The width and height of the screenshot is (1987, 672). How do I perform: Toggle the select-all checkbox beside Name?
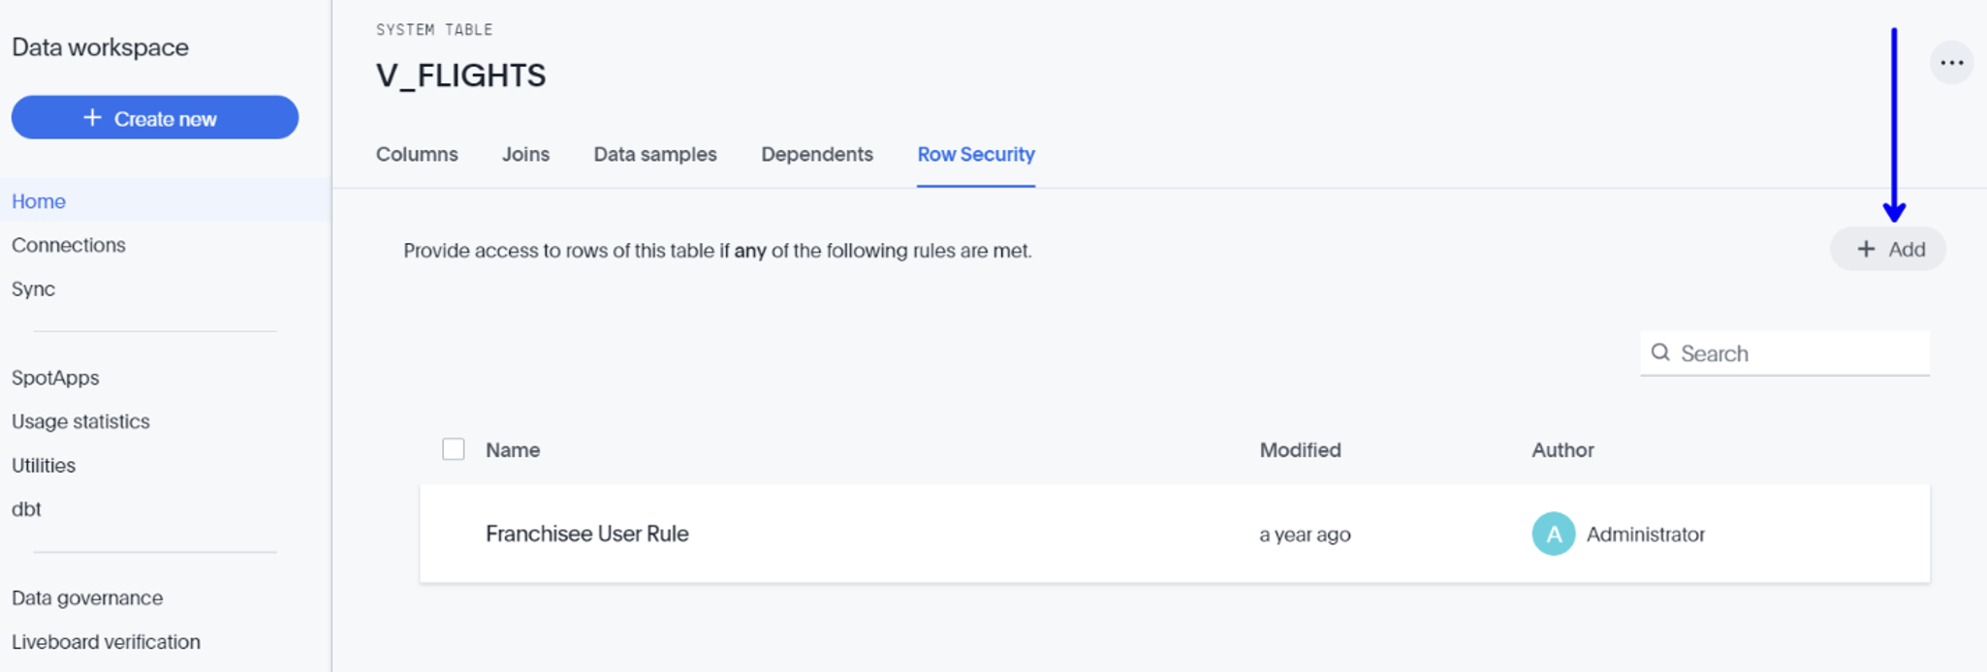453,449
